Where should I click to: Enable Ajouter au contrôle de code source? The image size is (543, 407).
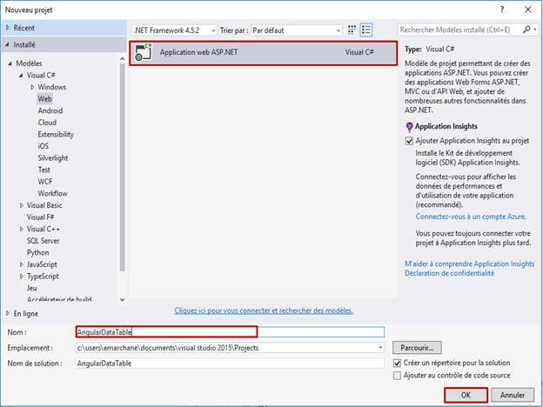coord(397,376)
